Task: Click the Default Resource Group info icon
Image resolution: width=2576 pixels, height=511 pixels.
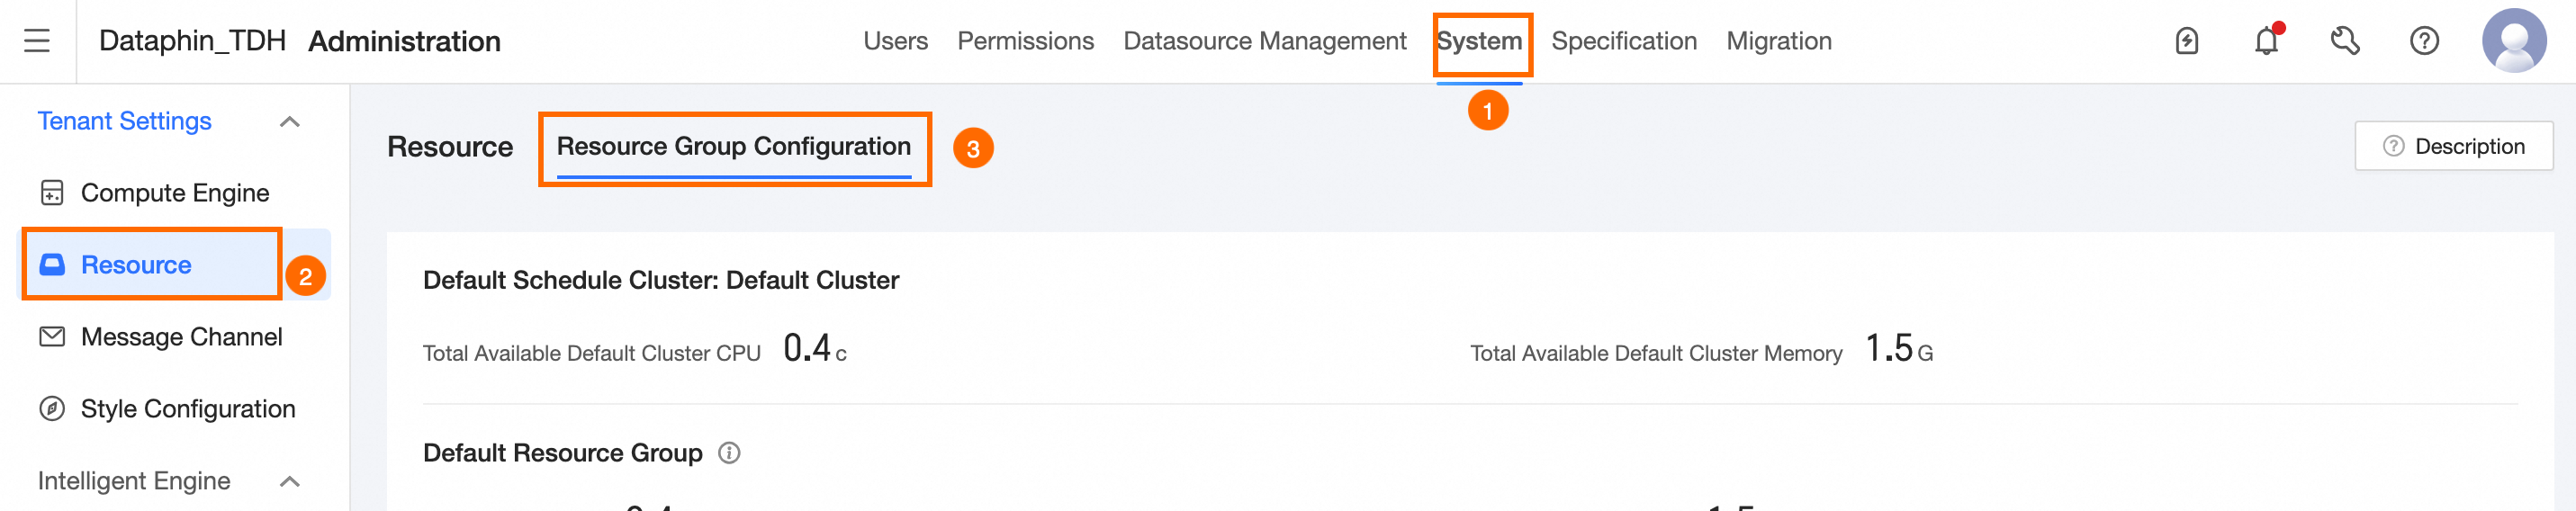Action: [x=730, y=453]
